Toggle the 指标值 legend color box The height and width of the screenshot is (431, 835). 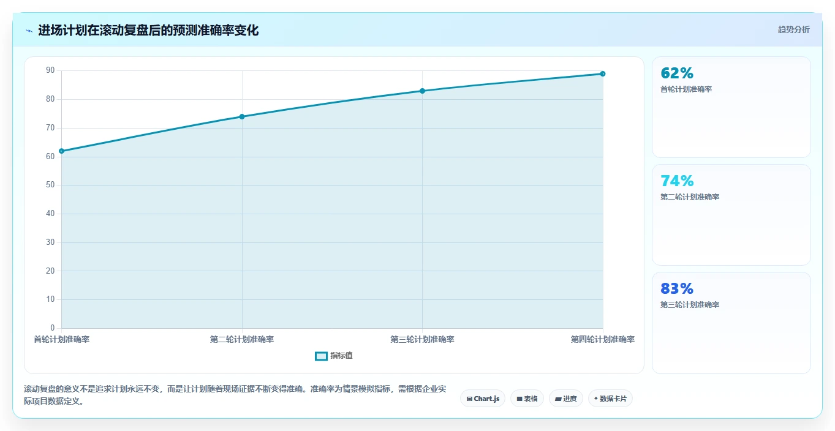(321, 356)
